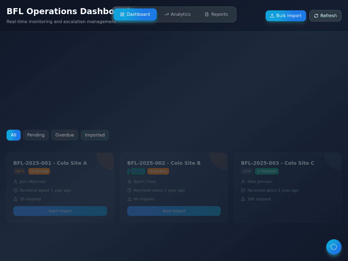Open the Reports tab

point(216,14)
